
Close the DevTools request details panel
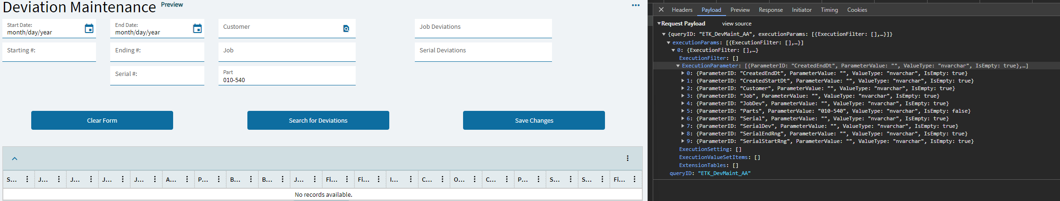pyautogui.click(x=661, y=9)
